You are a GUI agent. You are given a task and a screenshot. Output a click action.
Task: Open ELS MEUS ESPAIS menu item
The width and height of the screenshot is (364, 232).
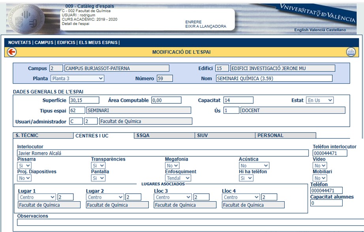tap(98, 43)
